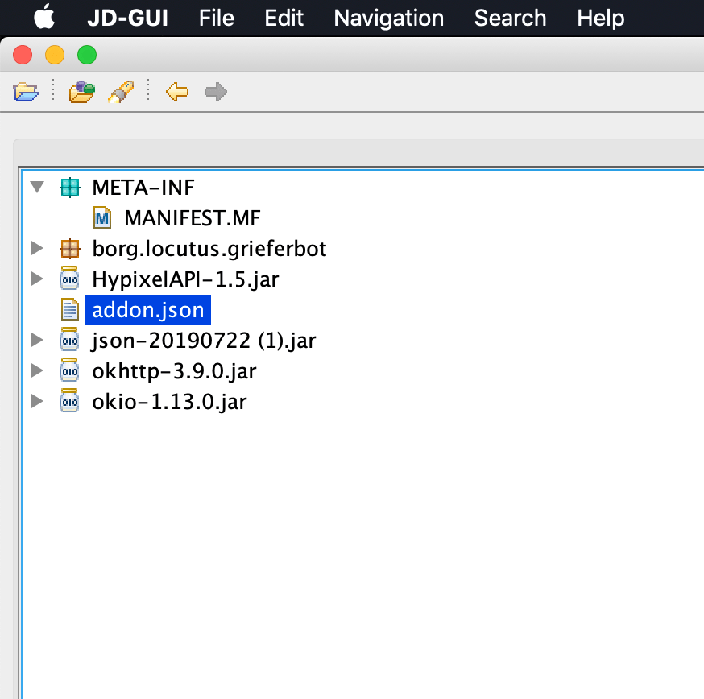
Task: Expand the okhttp-3.9.0.jar entry
Action: (37, 370)
